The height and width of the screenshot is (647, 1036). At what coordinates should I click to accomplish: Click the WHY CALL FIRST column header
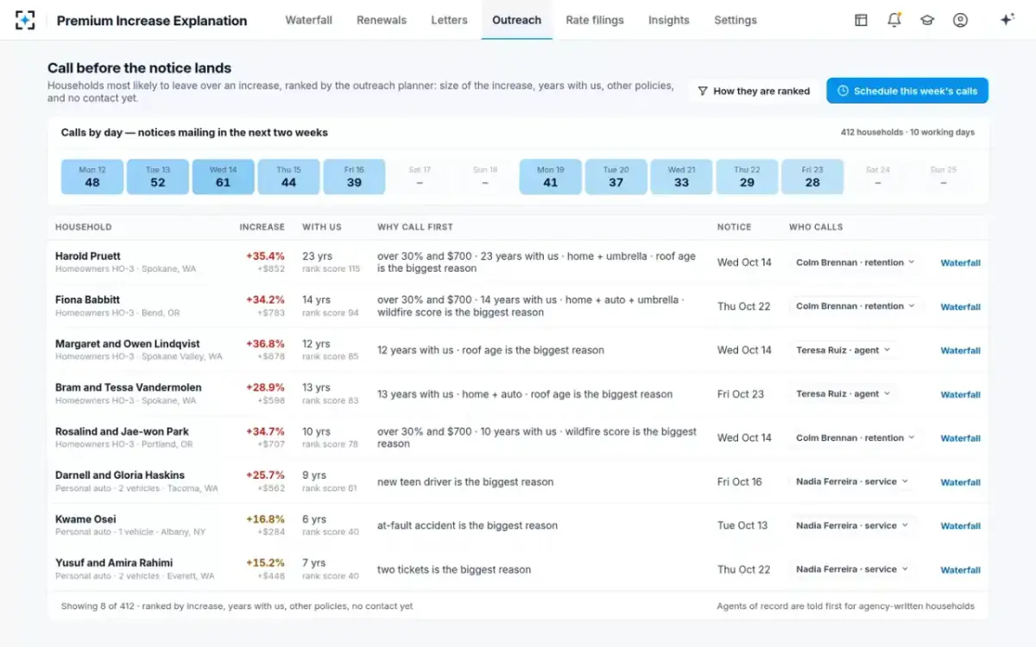click(x=415, y=227)
